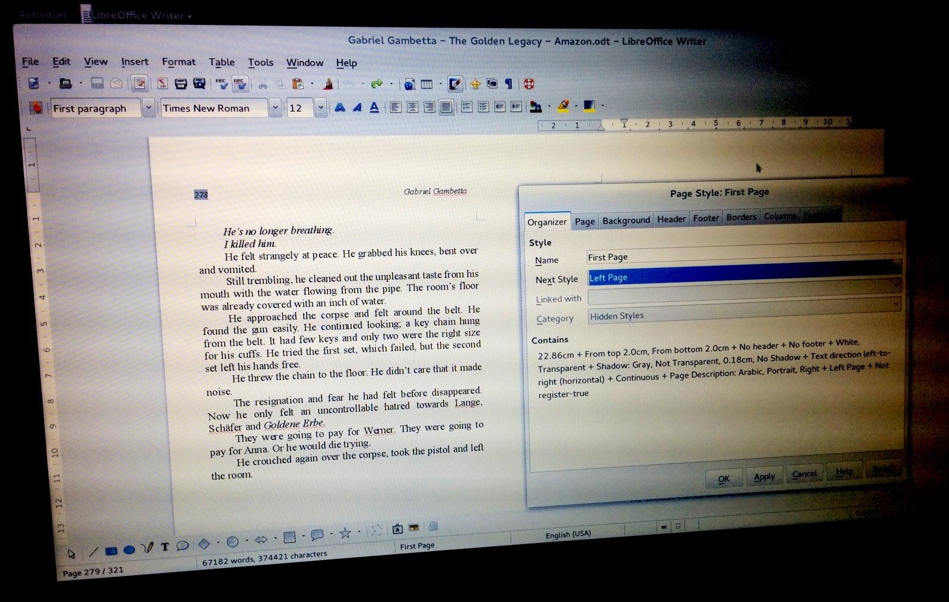949x602 pixels.
Task: Open the Tools menu
Action: [260, 62]
